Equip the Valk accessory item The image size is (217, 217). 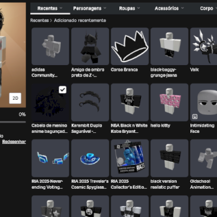click(x=203, y=46)
